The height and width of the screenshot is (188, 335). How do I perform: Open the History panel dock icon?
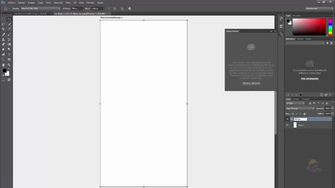tap(281, 19)
